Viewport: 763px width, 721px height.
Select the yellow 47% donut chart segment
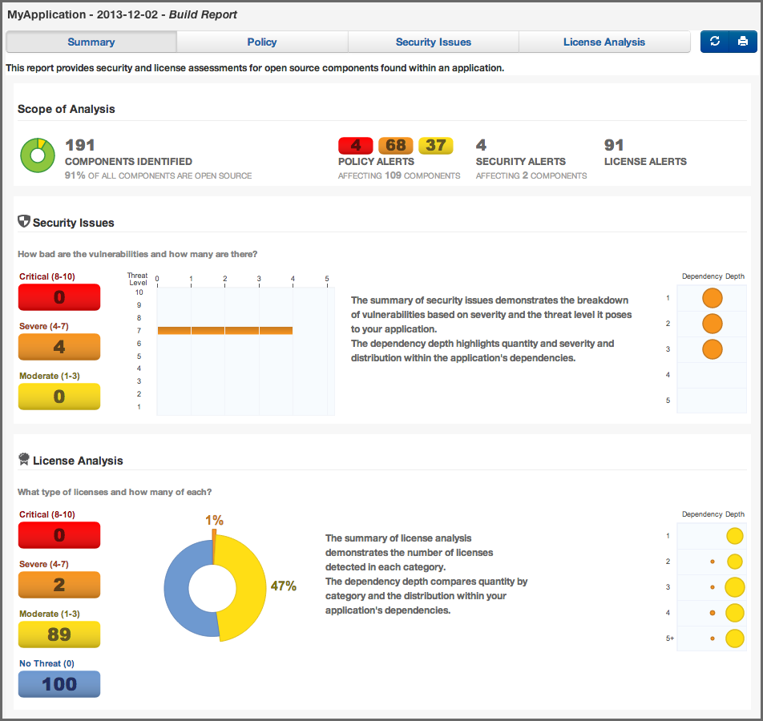pyautogui.click(x=248, y=589)
